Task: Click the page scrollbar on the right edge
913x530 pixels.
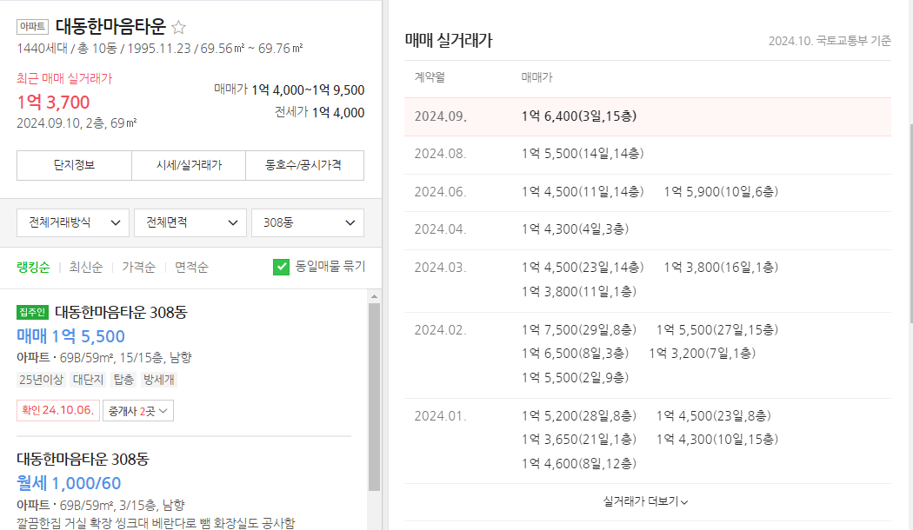Action: tap(910, 224)
